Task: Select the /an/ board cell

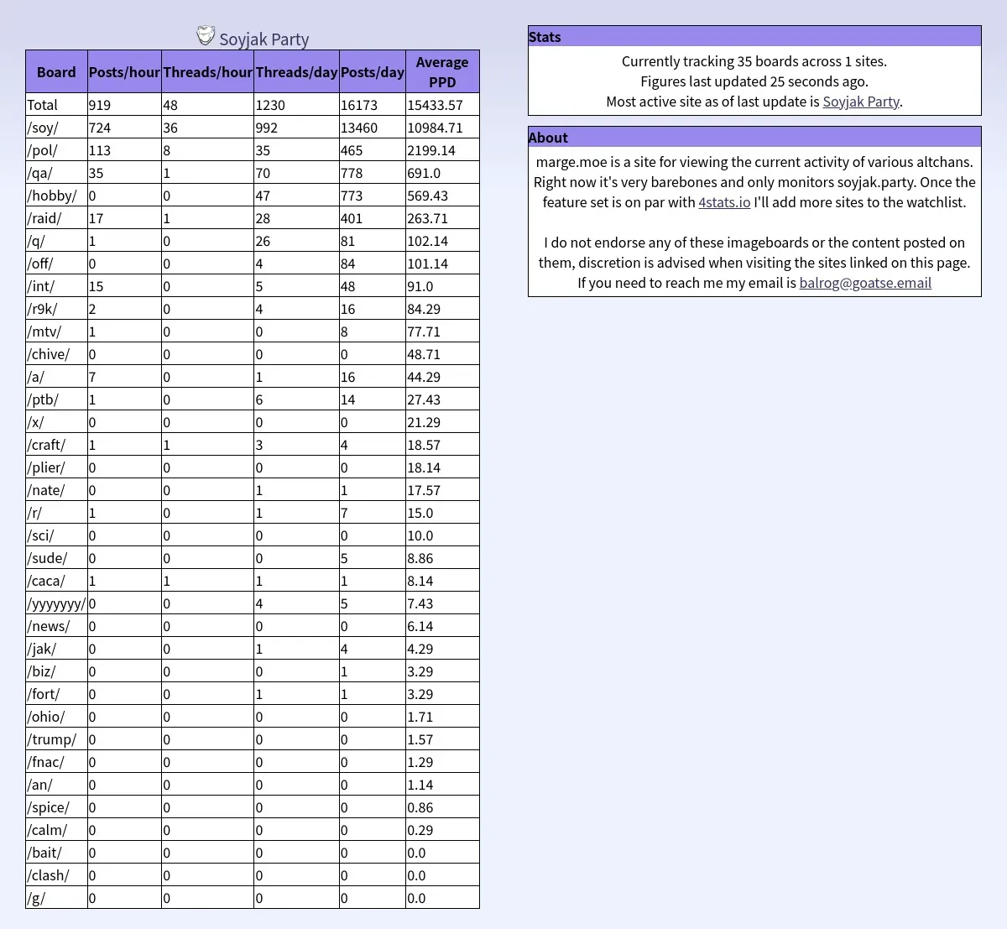Action: point(56,785)
